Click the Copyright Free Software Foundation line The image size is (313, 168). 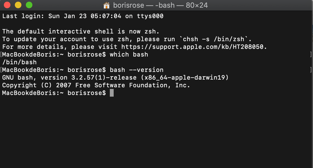(96, 85)
